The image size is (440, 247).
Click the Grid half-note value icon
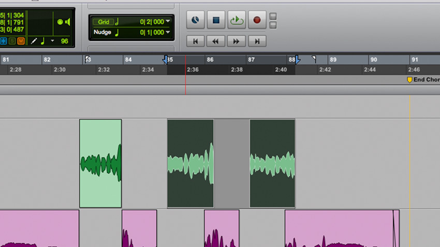coord(117,22)
